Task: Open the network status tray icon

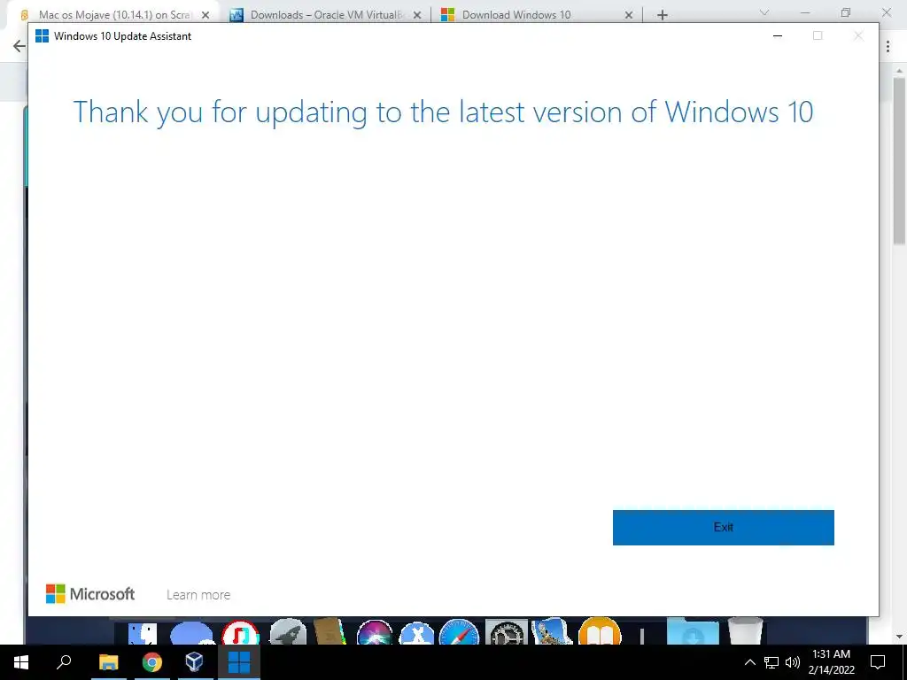Action: tap(771, 662)
